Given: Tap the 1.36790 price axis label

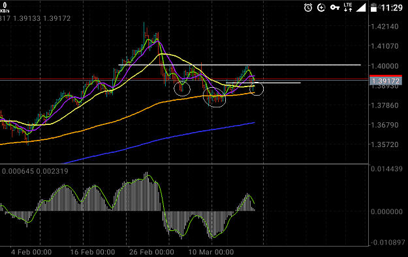Looking at the screenshot, I should coord(384,125).
